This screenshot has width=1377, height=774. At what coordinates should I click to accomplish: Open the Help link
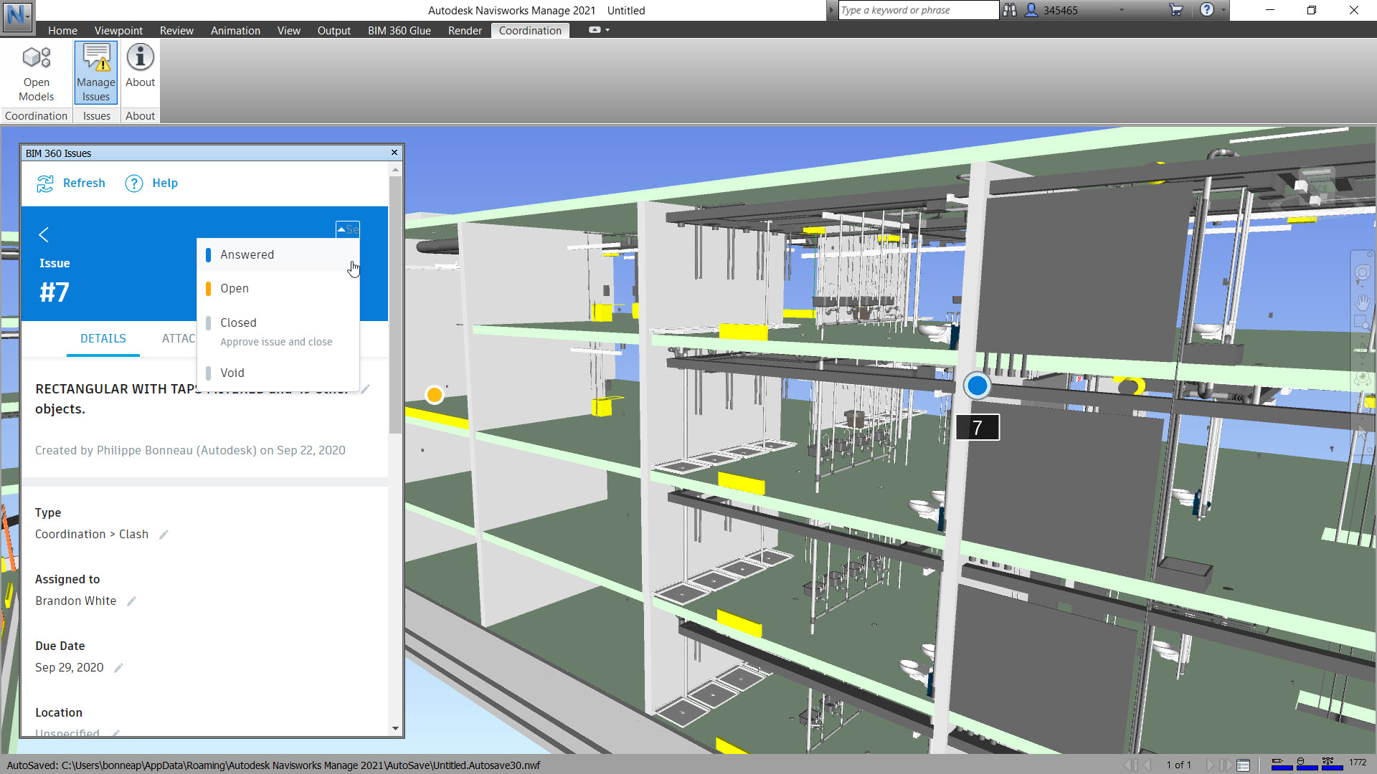click(164, 183)
